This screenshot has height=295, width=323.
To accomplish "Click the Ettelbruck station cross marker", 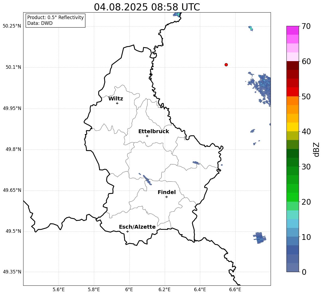I will pos(147,136).
